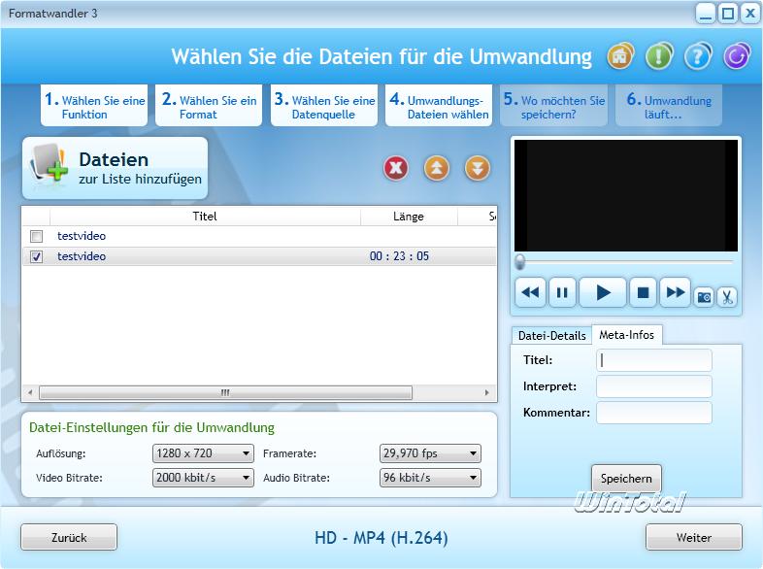Screen dimensions: 763x569
Task: Click the Zurück button
Action: [x=69, y=537]
